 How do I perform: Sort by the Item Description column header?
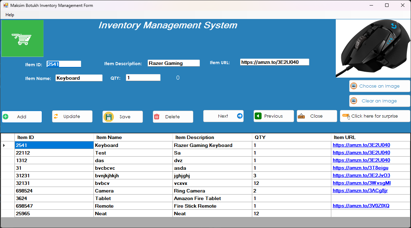click(212, 137)
